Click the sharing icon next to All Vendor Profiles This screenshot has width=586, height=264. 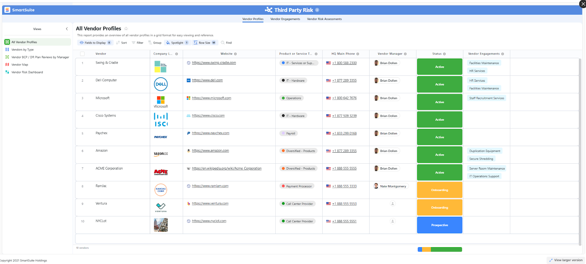[x=126, y=29]
